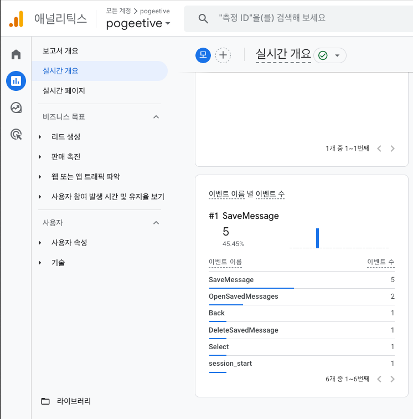Click the 애널리틱스 product name
This screenshot has height=419, width=413.
(x=60, y=19)
